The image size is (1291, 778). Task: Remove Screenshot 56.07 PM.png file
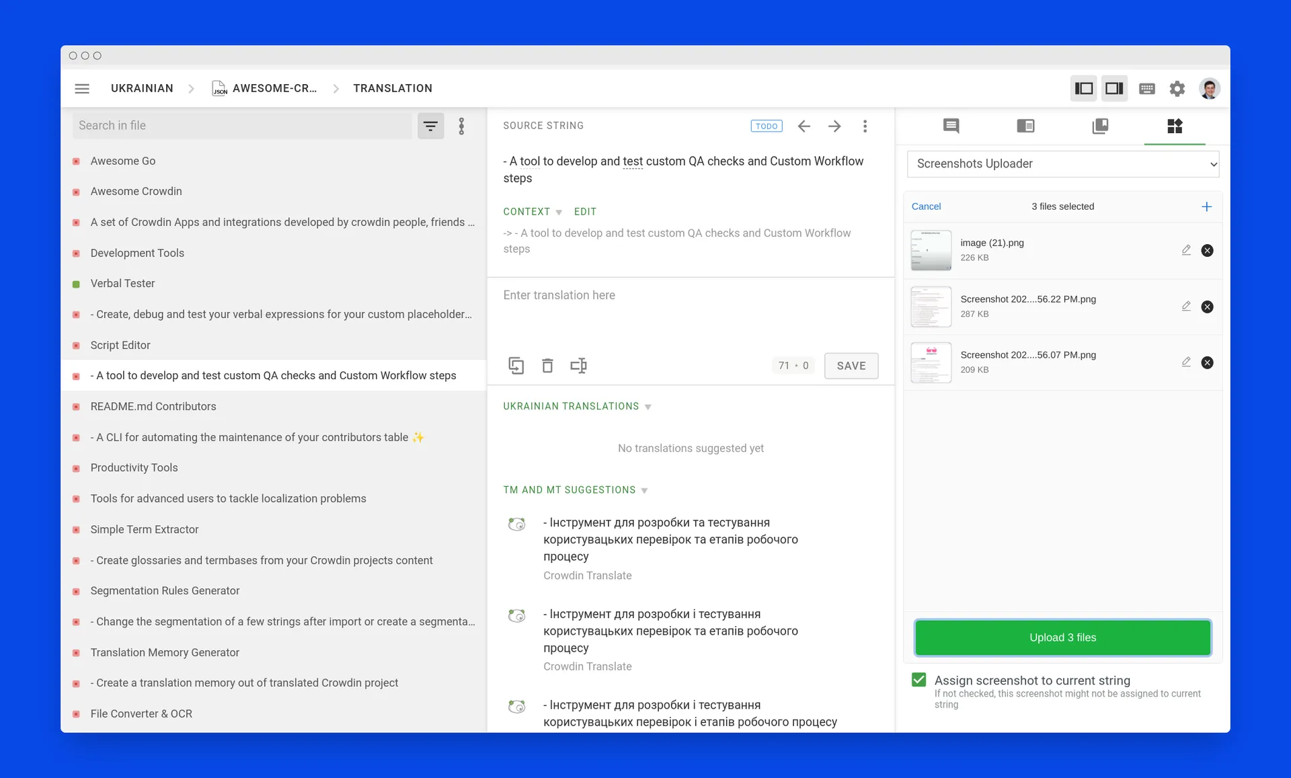pyautogui.click(x=1208, y=363)
